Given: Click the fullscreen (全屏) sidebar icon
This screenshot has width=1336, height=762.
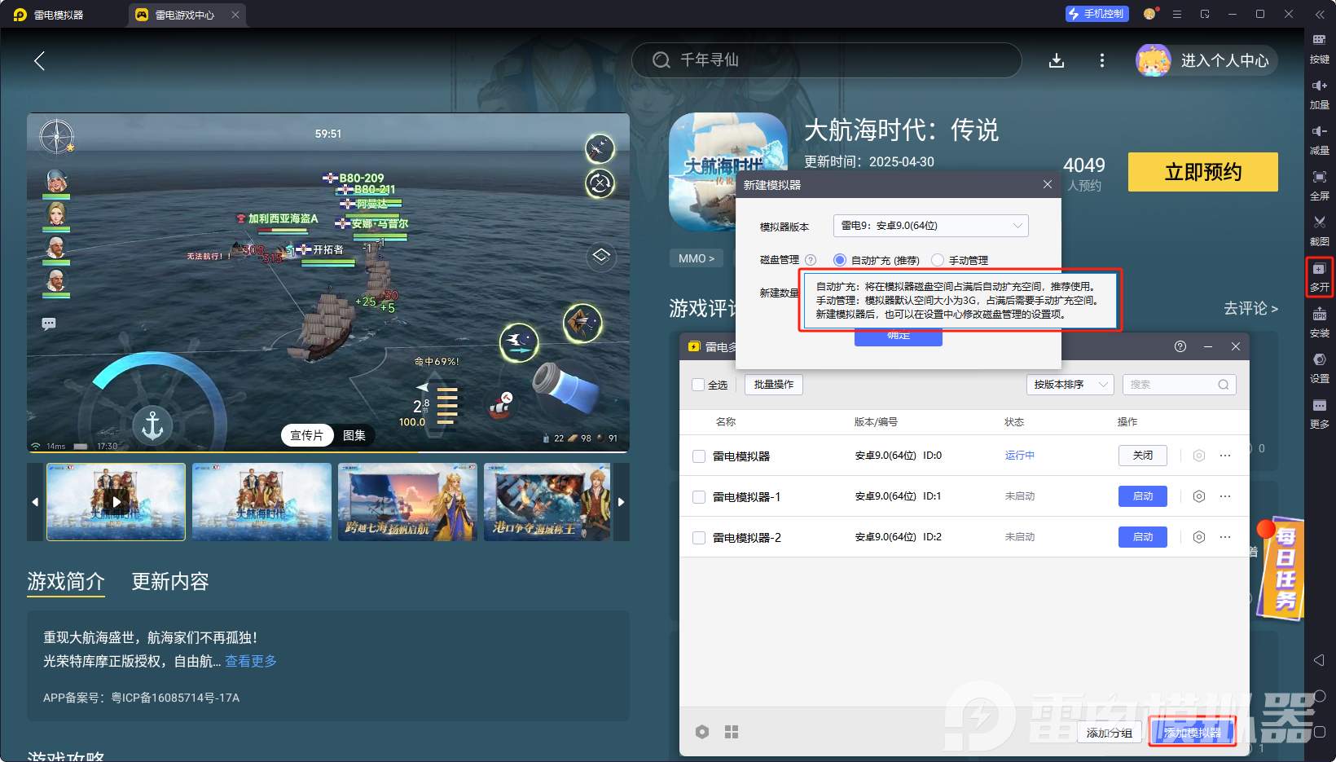Looking at the screenshot, I should 1319,183.
